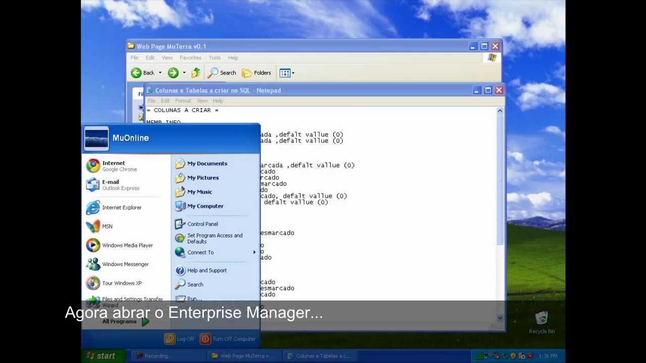This screenshot has height=363, width=646.
Task: Open the Format menu in Notepad
Action: coord(183,101)
